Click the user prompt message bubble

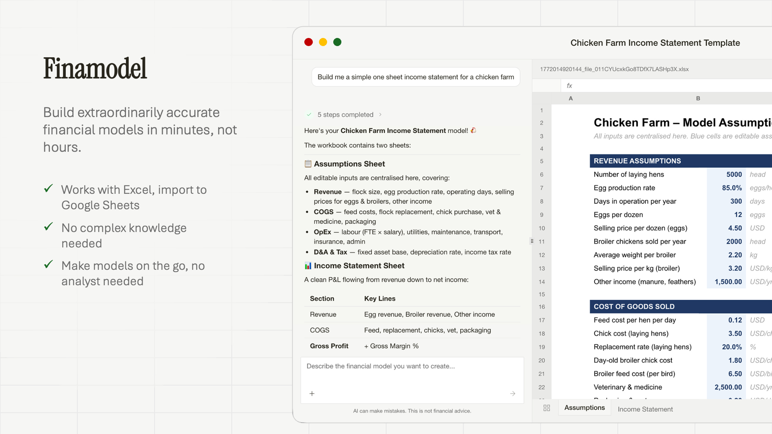point(416,77)
